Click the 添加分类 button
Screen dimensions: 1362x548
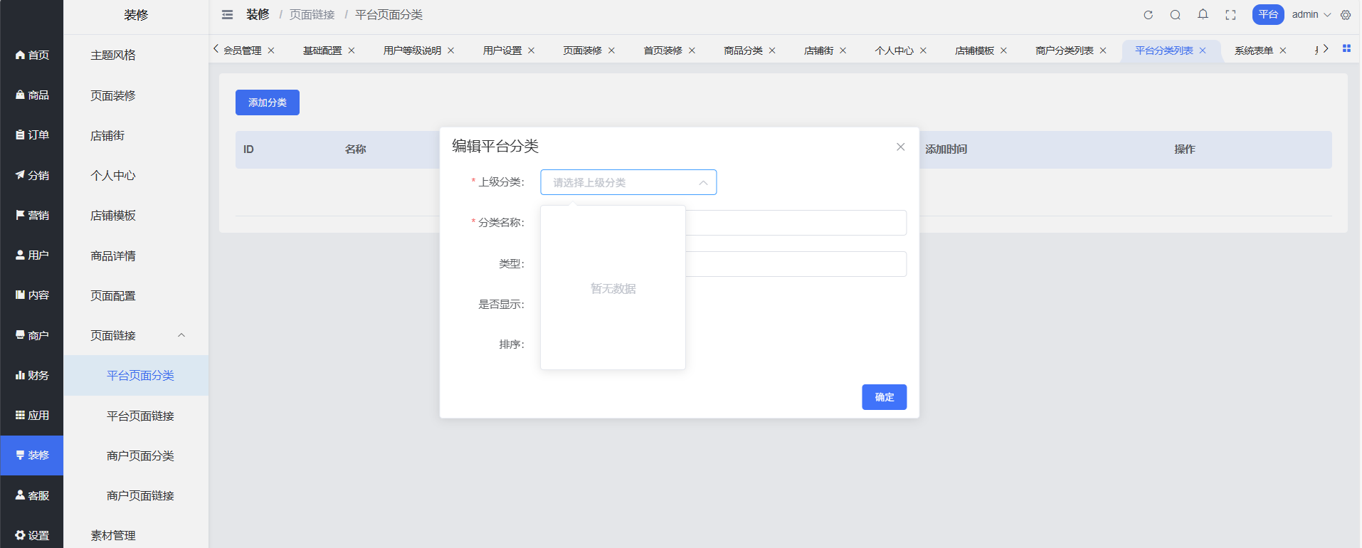[267, 102]
